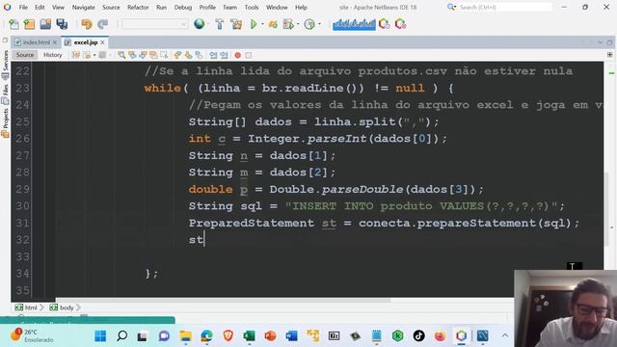Open the Debug menu
This screenshot has height=347, width=617.
pyautogui.click(x=183, y=7)
